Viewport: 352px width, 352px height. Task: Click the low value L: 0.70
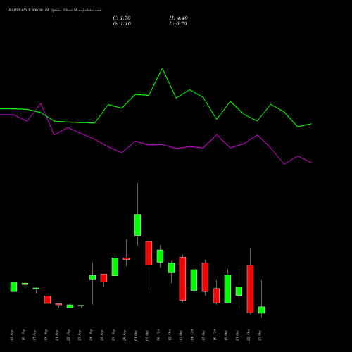tap(178, 24)
